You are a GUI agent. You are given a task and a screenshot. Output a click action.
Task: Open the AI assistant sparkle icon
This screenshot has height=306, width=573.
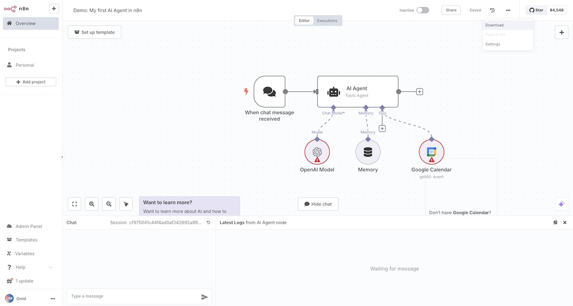pyautogui.click(x=561, y=204)
